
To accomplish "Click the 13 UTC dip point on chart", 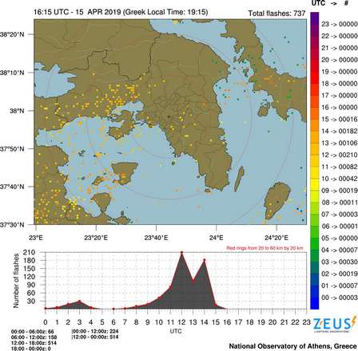I will pyautogui.click(x=193, y=280).
